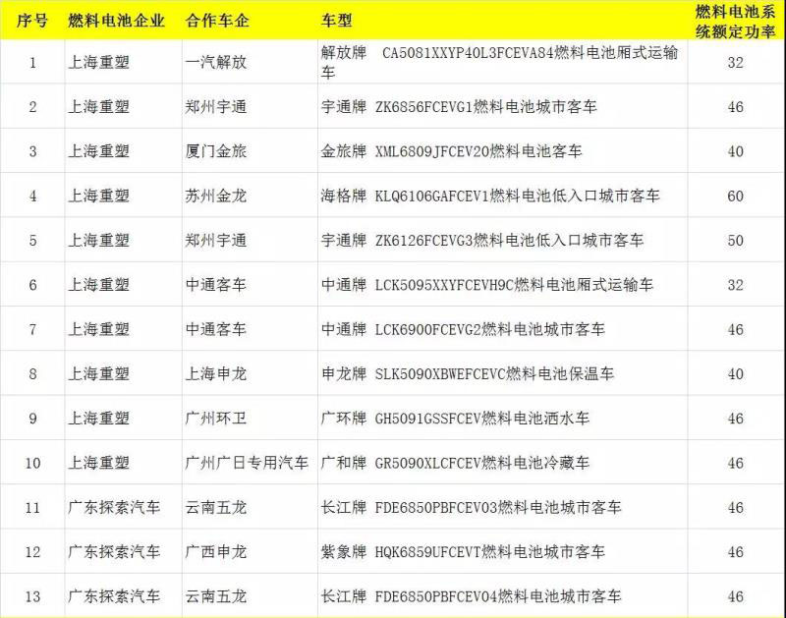Select the 燃料电池企业 column header
Screen dimensions: 786x618
pos(116,21)
